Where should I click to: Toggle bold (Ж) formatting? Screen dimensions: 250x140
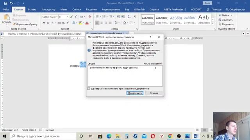[44, 23]
